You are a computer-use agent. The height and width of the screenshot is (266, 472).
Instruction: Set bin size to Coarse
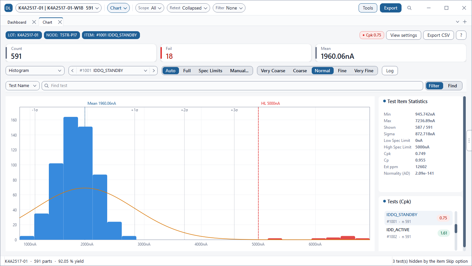click(300, 71)
